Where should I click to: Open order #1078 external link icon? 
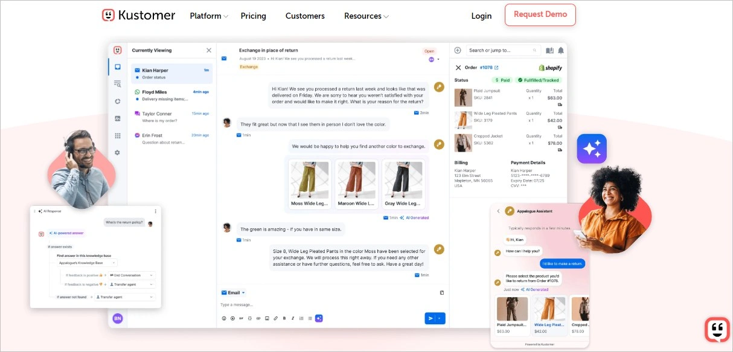coord(497,68)
